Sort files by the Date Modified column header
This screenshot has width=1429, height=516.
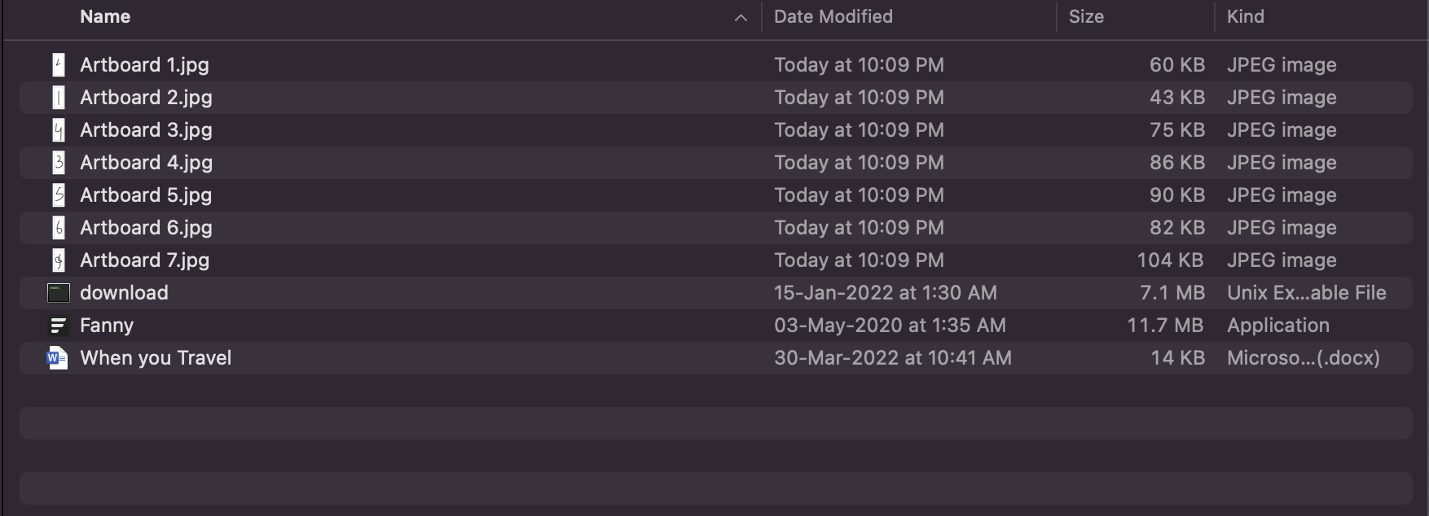[x=833, y=16]
